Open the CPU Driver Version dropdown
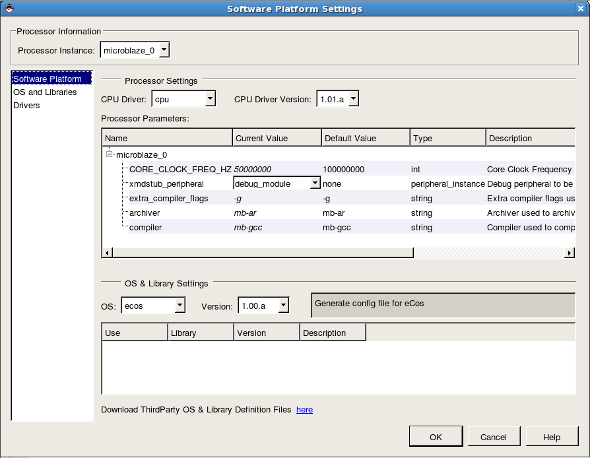590x458 pixels. 353,99
